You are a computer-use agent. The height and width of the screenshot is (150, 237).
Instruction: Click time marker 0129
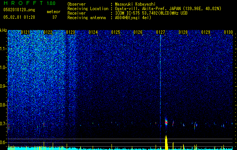pyautogui.click(x=206, y=32)
